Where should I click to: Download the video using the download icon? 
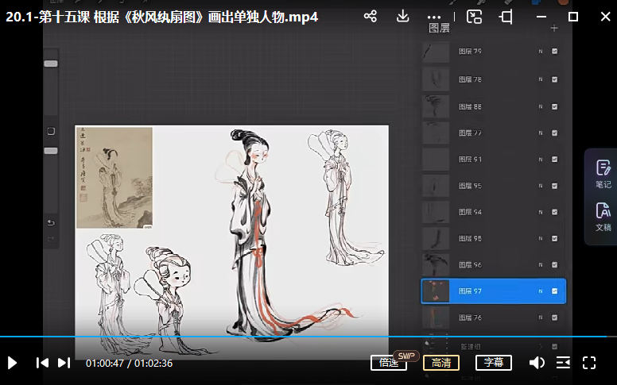(x=403, y=16)
